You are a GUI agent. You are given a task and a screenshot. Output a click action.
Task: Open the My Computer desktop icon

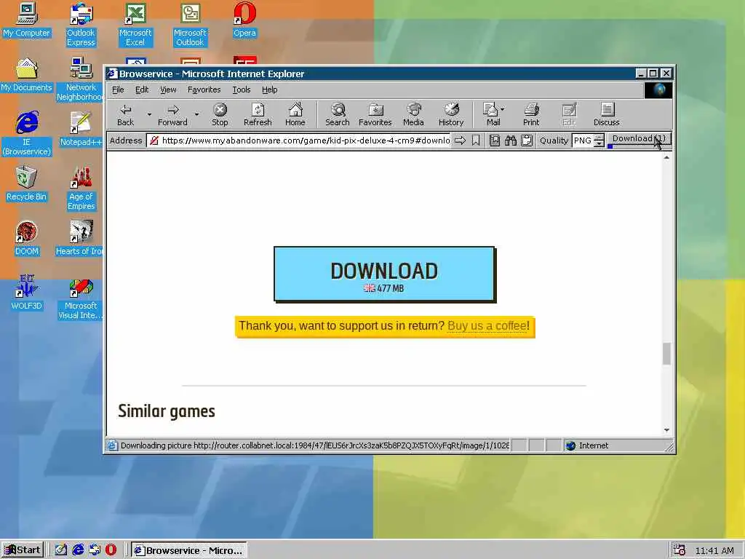point(27,20)
